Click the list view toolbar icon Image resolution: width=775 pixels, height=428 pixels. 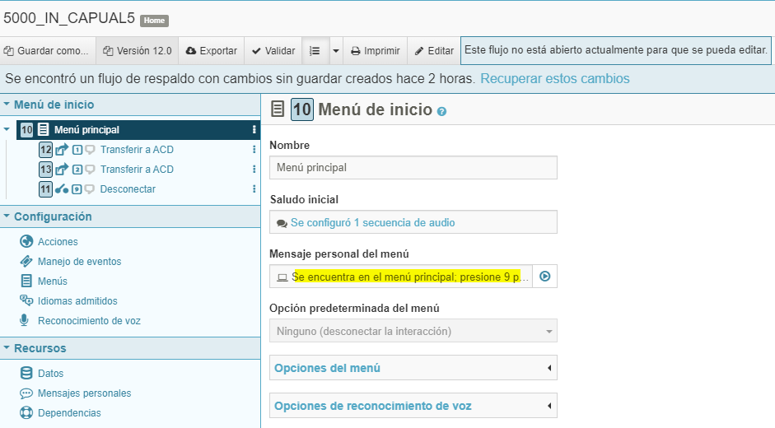[315, 50]
